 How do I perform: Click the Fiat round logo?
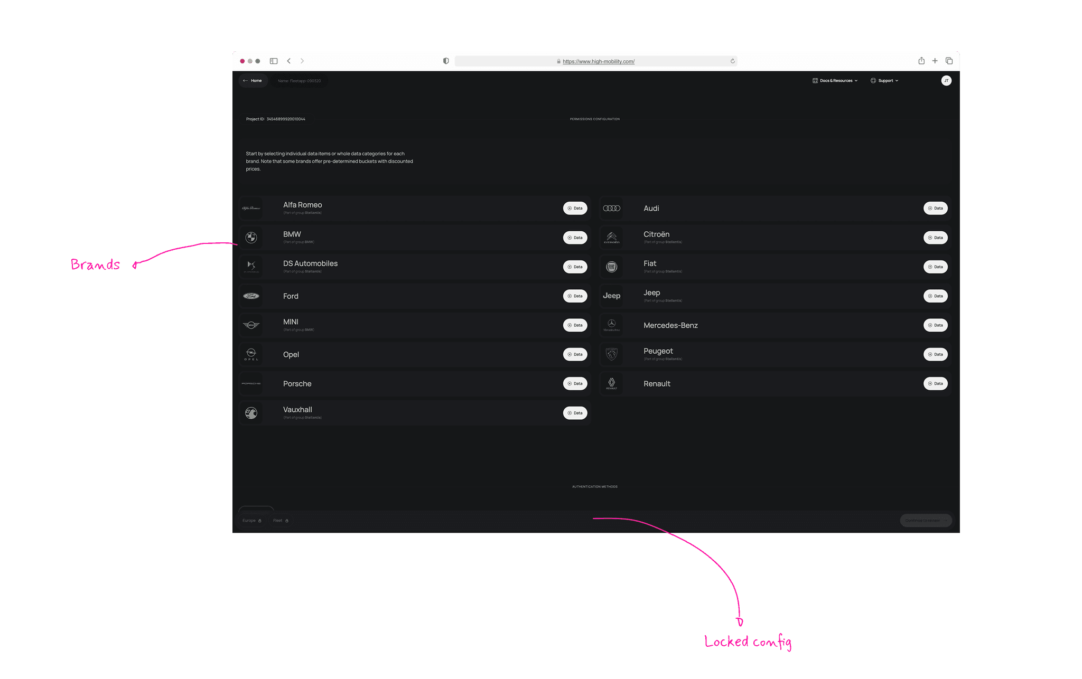pos(612,267)
